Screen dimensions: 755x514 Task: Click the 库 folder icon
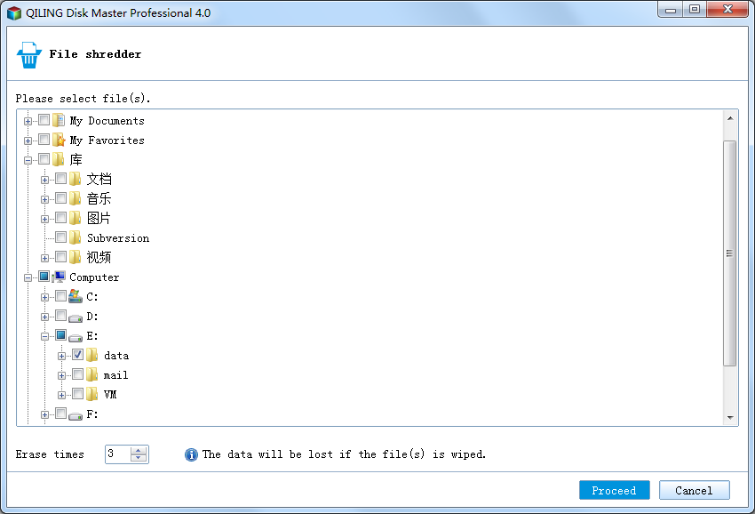coord(59,159)
